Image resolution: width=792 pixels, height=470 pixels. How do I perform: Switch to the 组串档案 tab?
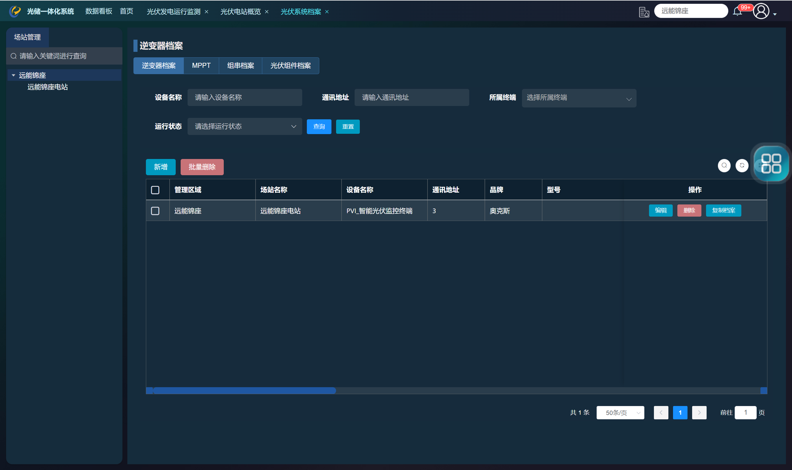point(240,65)
